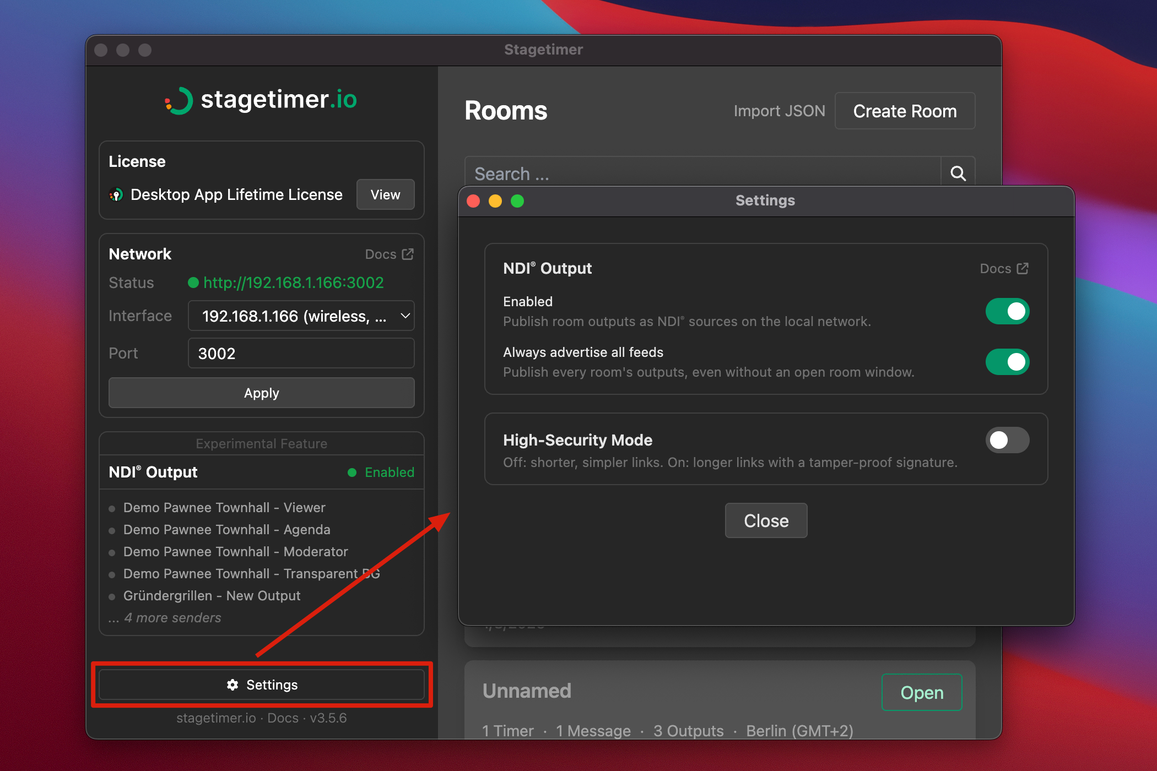This screenshot has width=1157, height=771.
Task: Click stagetimer.io footer link
Action: pos(216,718)
